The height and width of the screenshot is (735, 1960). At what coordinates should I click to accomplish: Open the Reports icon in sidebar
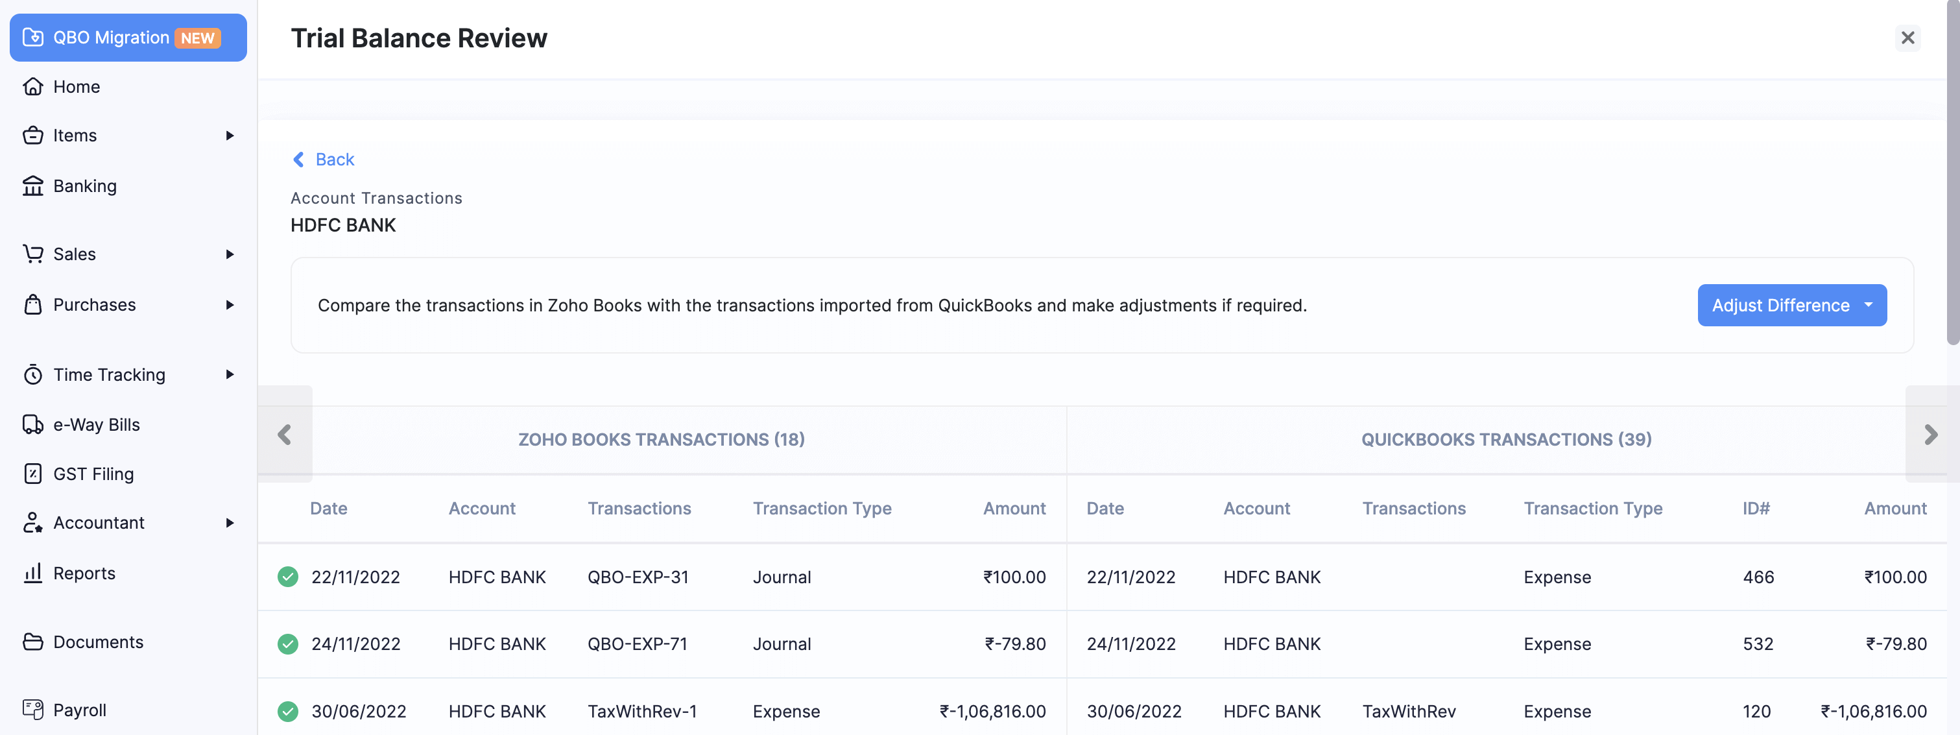pos(34,573)
